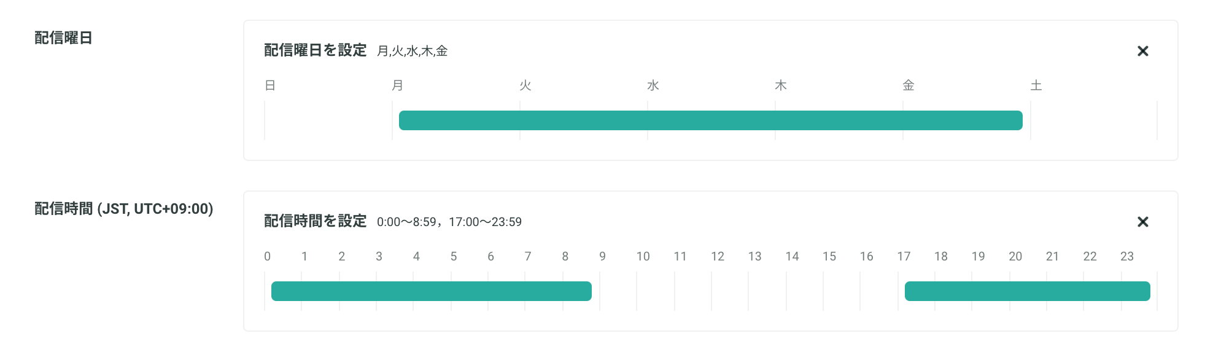Click the green 0:00–8:59 time bar
Screen dimensions: 1213x360
point(431,291)
